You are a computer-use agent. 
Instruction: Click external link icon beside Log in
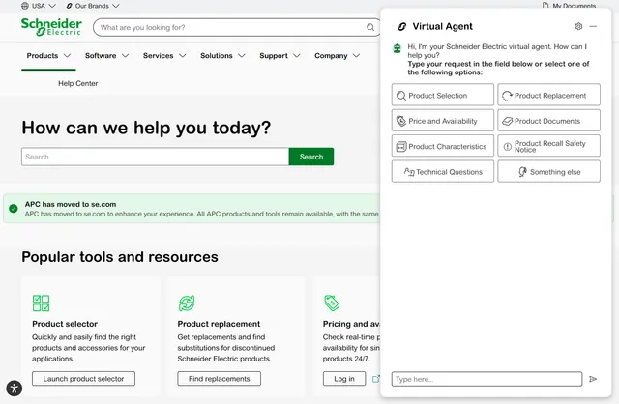click(376, 379)
